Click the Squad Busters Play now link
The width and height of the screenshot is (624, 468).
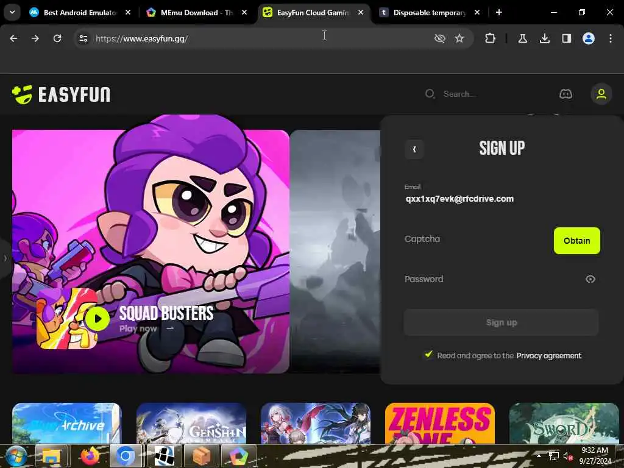coord(147,328)
